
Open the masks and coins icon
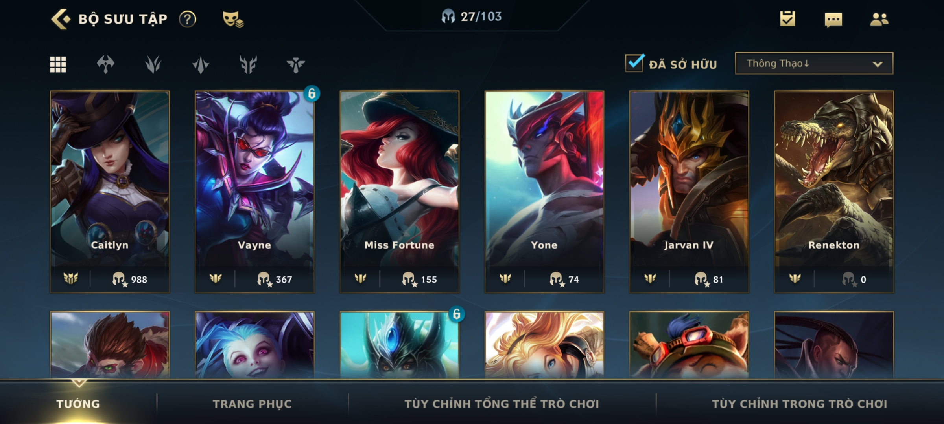point(233,19)
